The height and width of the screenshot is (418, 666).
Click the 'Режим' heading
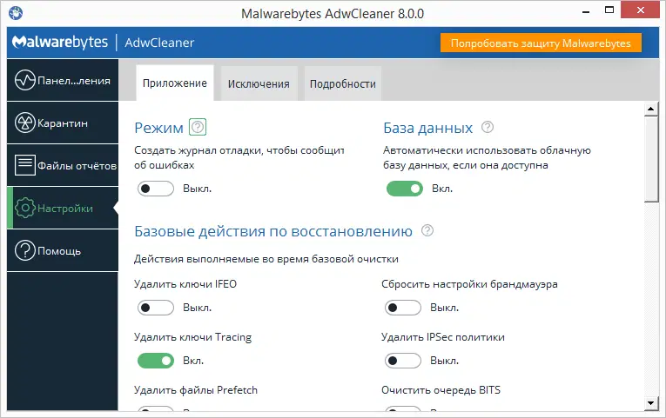click(158, 128)
